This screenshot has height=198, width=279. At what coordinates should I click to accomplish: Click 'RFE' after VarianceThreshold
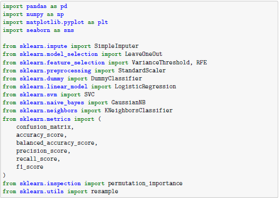[201, 62]
